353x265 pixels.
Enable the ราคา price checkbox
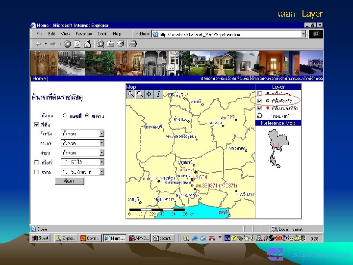point(36,172)
